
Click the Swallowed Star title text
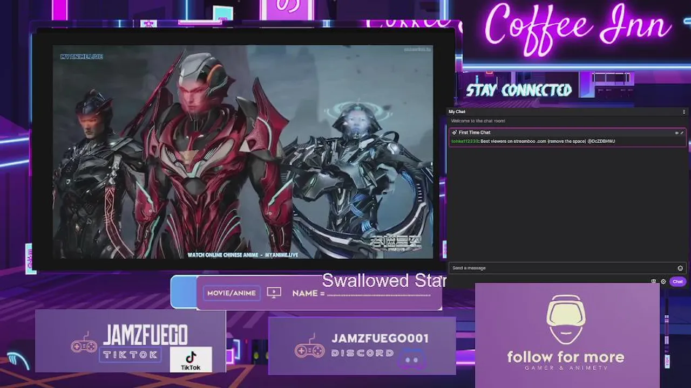[384, 280]
